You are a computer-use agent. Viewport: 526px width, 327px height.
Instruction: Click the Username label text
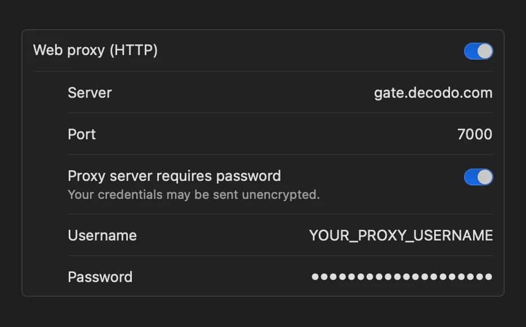coord(102,235)
